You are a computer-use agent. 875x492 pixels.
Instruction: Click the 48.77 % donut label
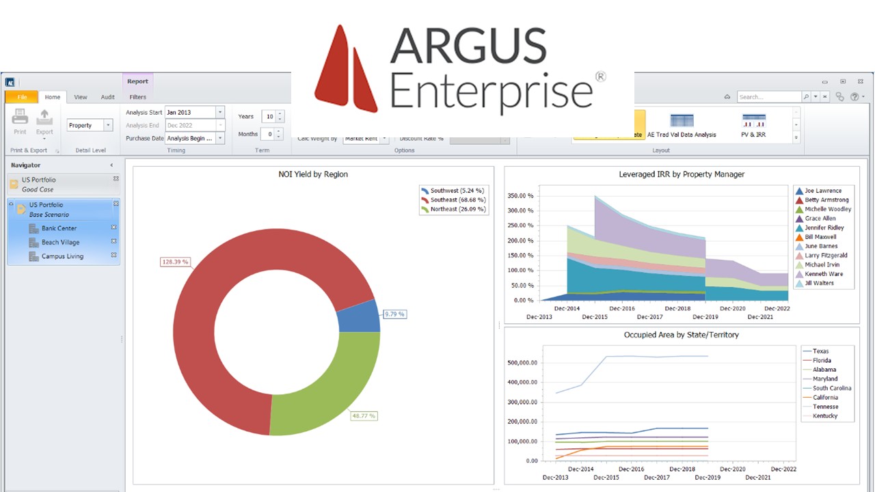[363, 415]
